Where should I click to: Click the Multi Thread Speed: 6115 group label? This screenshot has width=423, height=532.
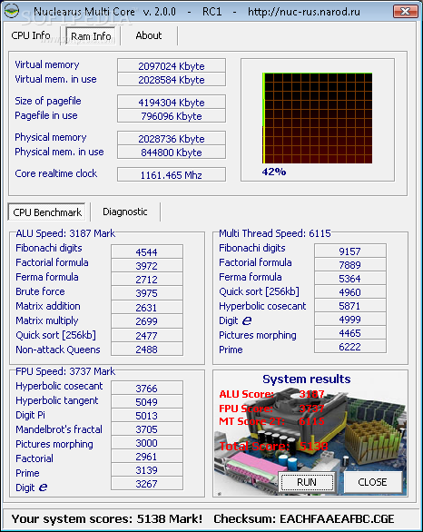point(275,233)
